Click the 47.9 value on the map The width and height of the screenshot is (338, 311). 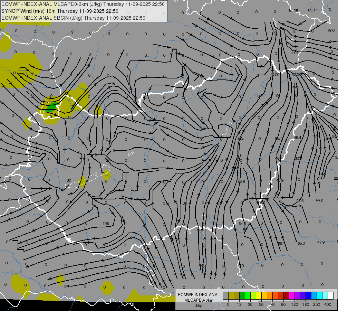click(321, 242)
